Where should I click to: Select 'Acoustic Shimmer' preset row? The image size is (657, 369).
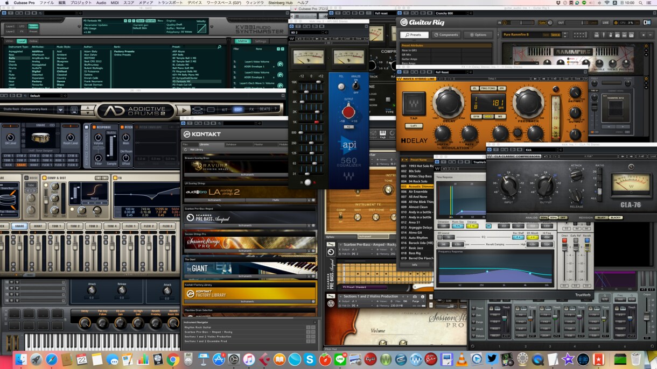click(x=417, y=187)
